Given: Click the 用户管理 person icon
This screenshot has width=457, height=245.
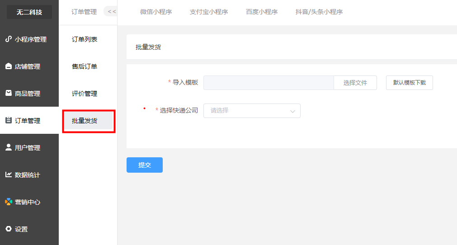Looking at the screenshot, I should pyautogui.click(x=9, y=147).
